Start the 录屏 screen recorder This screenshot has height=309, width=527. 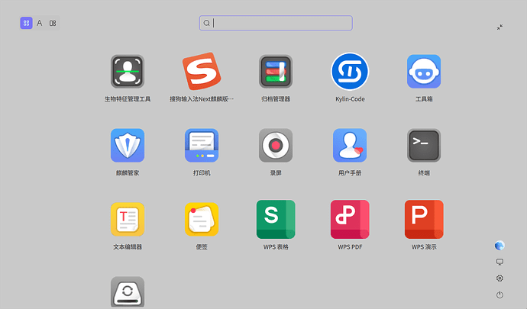pos(276,145)
